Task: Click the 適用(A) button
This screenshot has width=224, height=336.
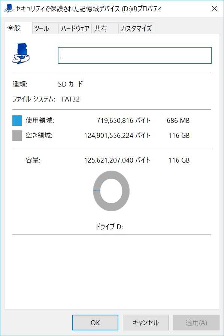Action: click(x=196, y=323)
